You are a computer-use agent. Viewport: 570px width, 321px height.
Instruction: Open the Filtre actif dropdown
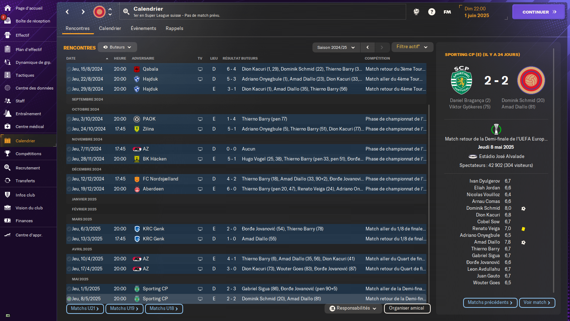point(412,47)
